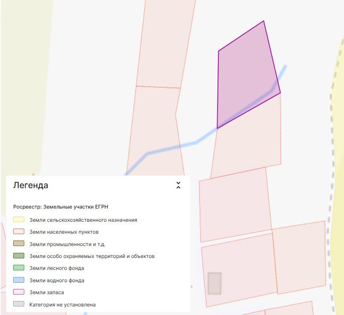Click the gray category-not-set swatch

(x=19, y=304)
